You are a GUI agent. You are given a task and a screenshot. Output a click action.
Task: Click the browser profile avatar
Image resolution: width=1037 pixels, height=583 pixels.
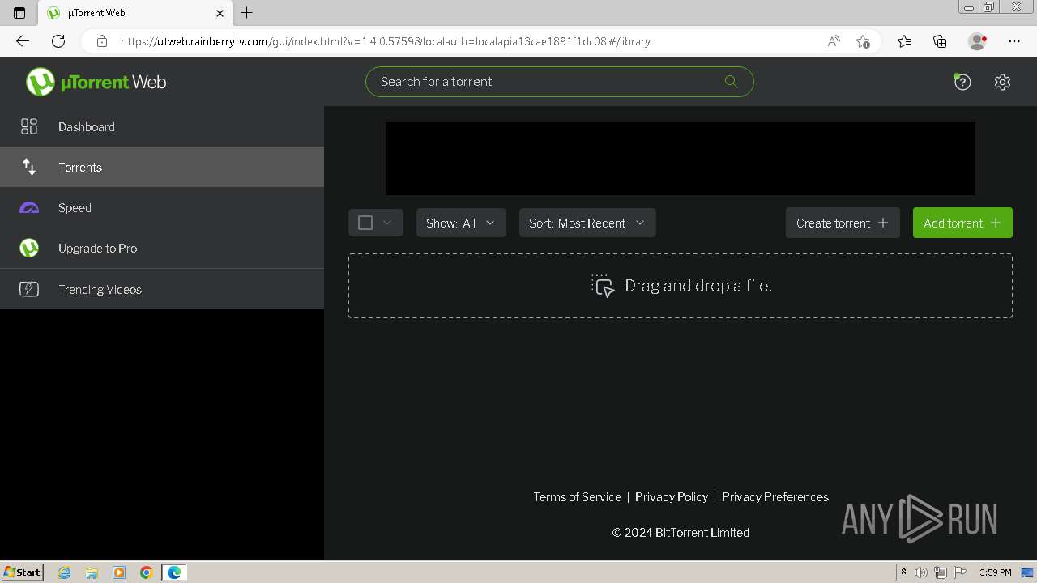tap(977, 41)
